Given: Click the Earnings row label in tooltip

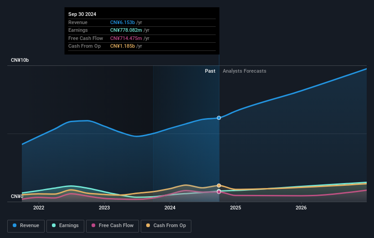Looking at the screenshot, I should click(78, 30).
